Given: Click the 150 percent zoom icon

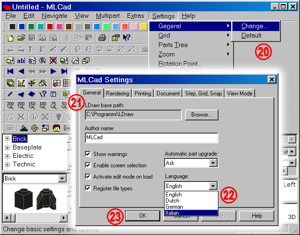Looking at the screenshot, I should (32, 105).
